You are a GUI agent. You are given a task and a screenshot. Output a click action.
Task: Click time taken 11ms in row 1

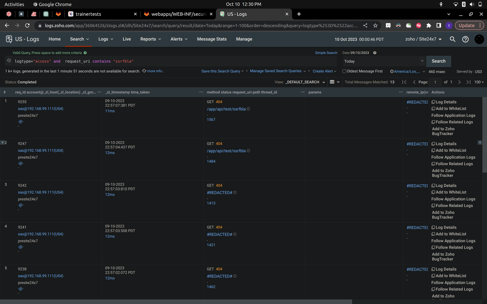pos(110,111)
